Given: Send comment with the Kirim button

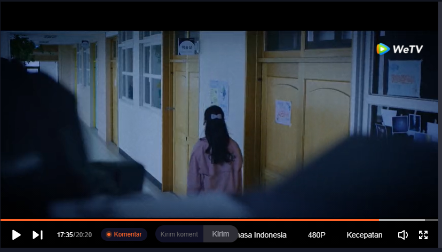Looking at the screenshot, I should [x=220, y=234].
